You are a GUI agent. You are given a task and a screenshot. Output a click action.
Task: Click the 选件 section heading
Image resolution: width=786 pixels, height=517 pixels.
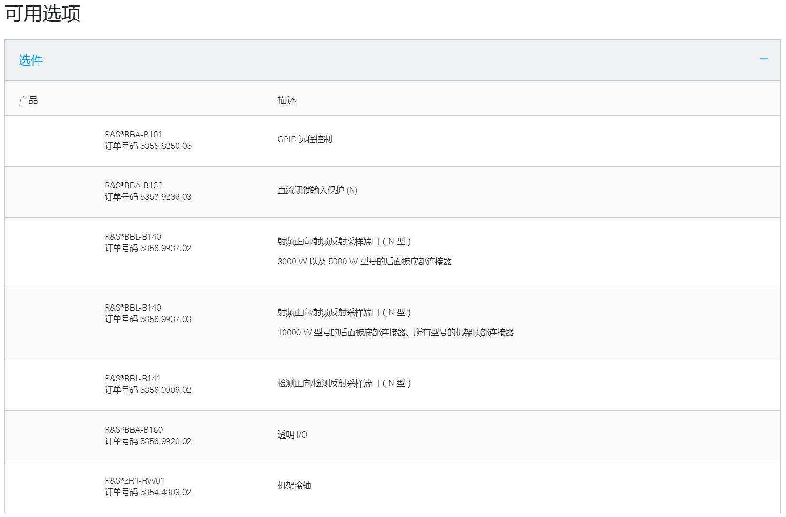(31, 60)
